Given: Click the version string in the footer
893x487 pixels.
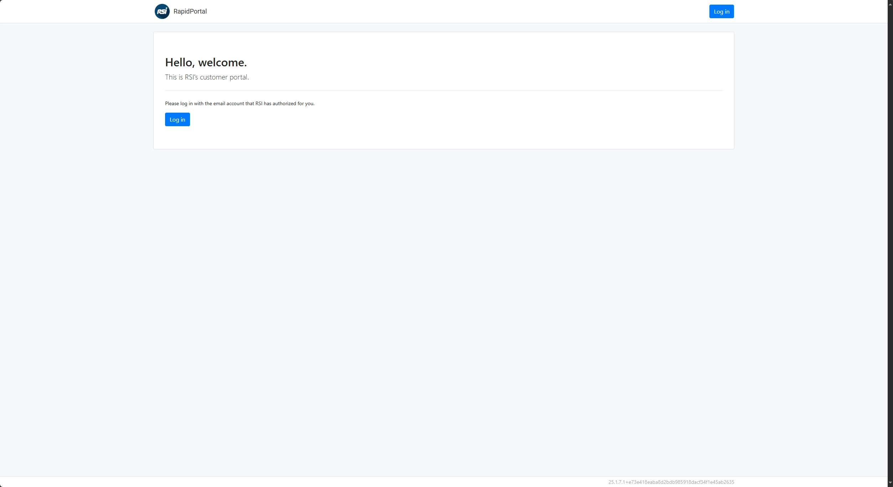Looking at the screenshot, I should pyautogui.click(x=671, y=482).
